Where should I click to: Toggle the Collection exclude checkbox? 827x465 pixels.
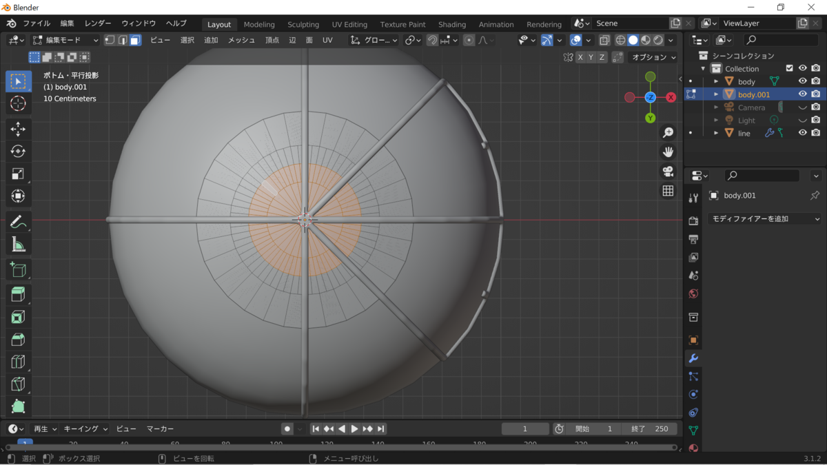790,68
